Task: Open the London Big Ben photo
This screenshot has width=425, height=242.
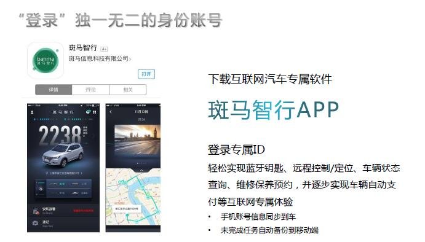Action: 137,139
